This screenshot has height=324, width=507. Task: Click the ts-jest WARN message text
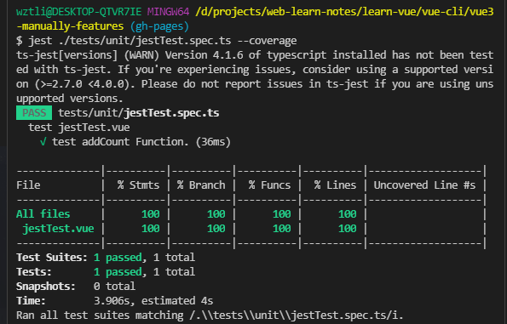pyautogui.click(x=255, y=77)
